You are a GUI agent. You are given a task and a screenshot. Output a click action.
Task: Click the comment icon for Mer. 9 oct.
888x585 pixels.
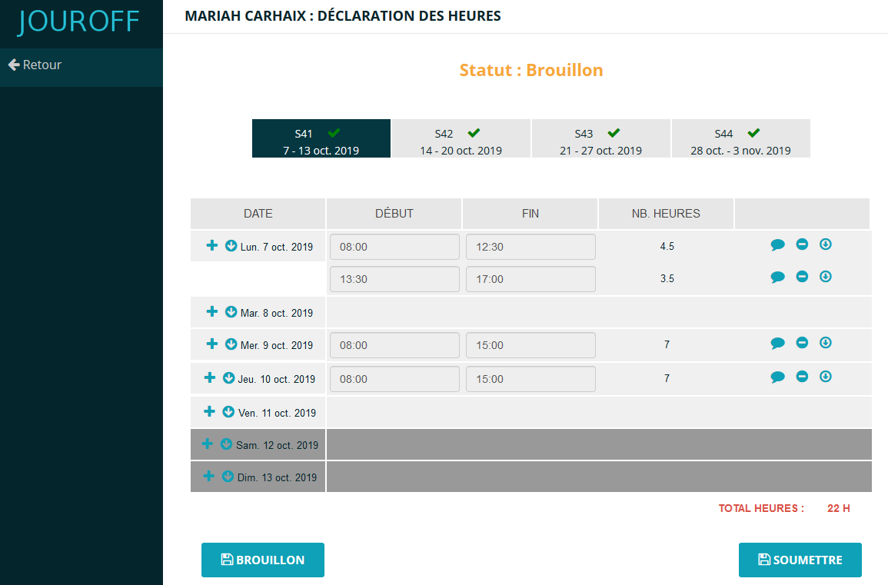point(777,344)
